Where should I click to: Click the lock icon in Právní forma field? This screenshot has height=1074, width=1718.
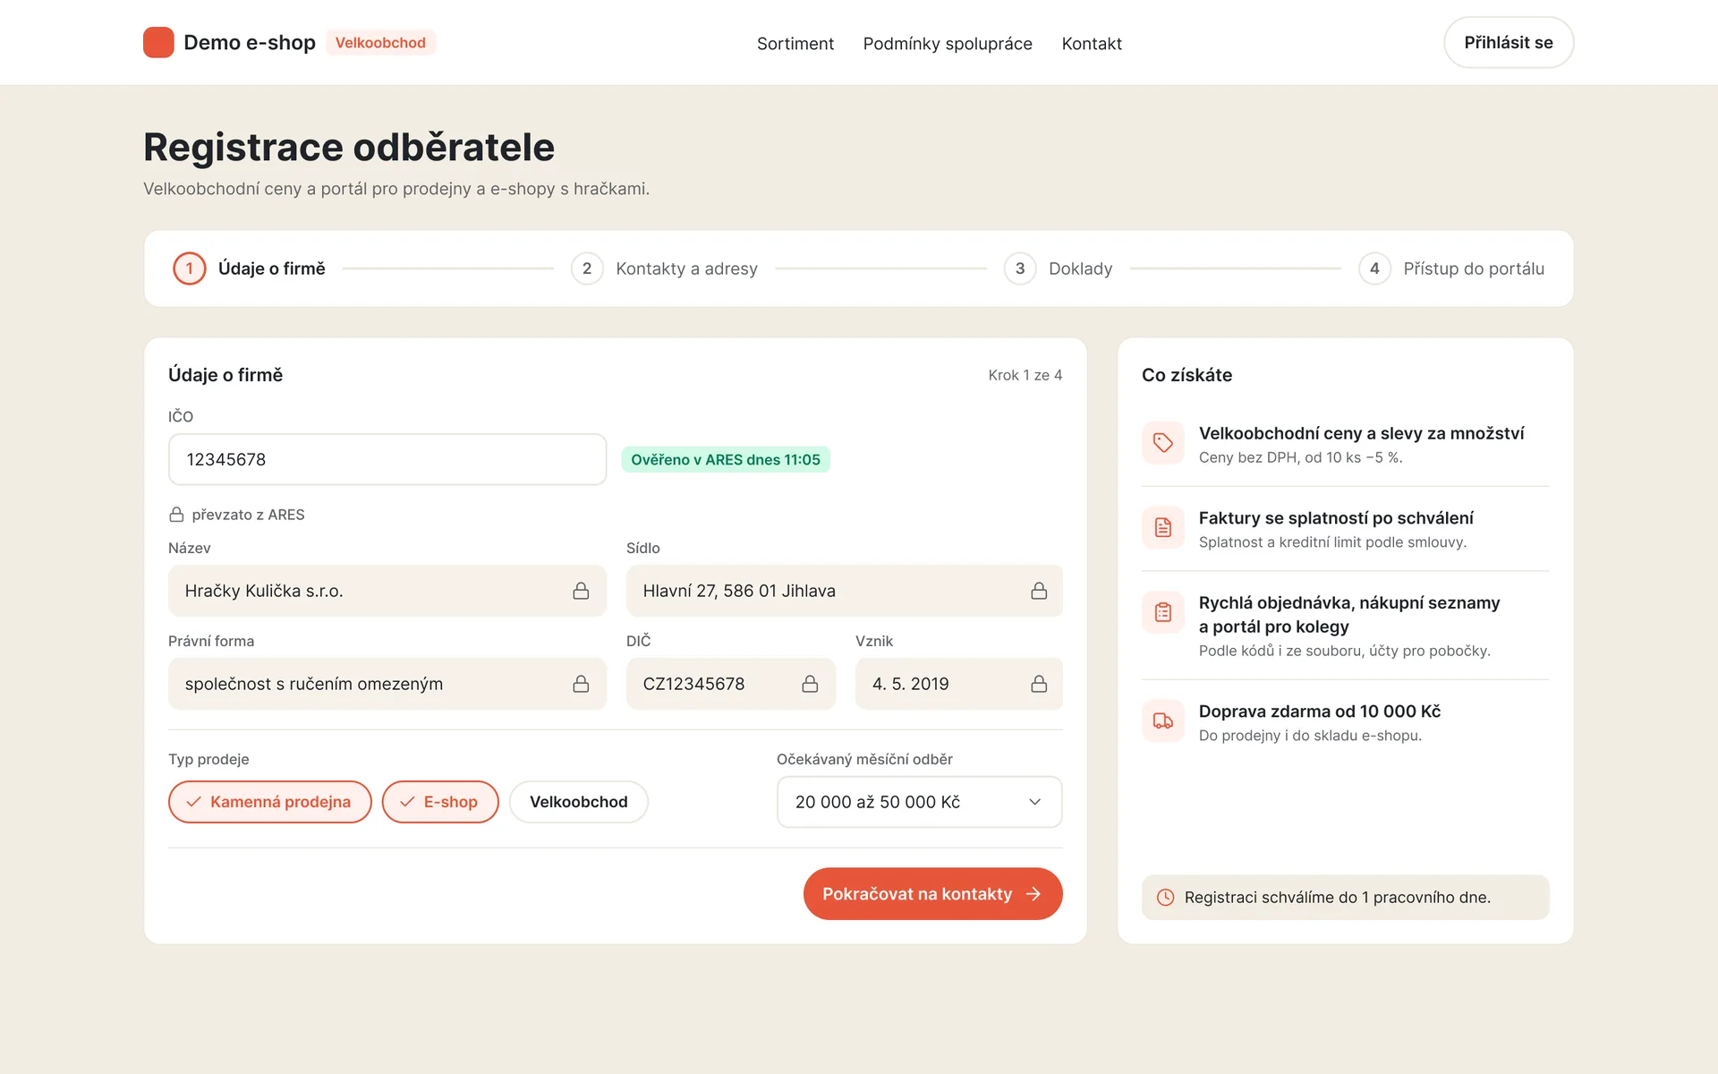581,684
